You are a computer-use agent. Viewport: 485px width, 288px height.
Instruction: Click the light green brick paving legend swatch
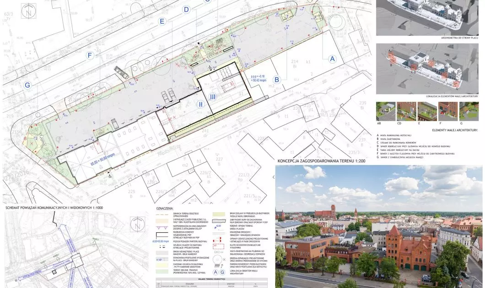pos(219,214)
